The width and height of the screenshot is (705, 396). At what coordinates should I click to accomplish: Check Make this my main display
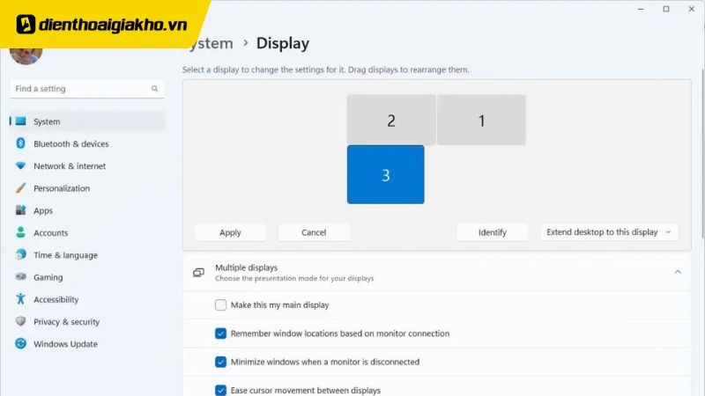pos(220,304)
